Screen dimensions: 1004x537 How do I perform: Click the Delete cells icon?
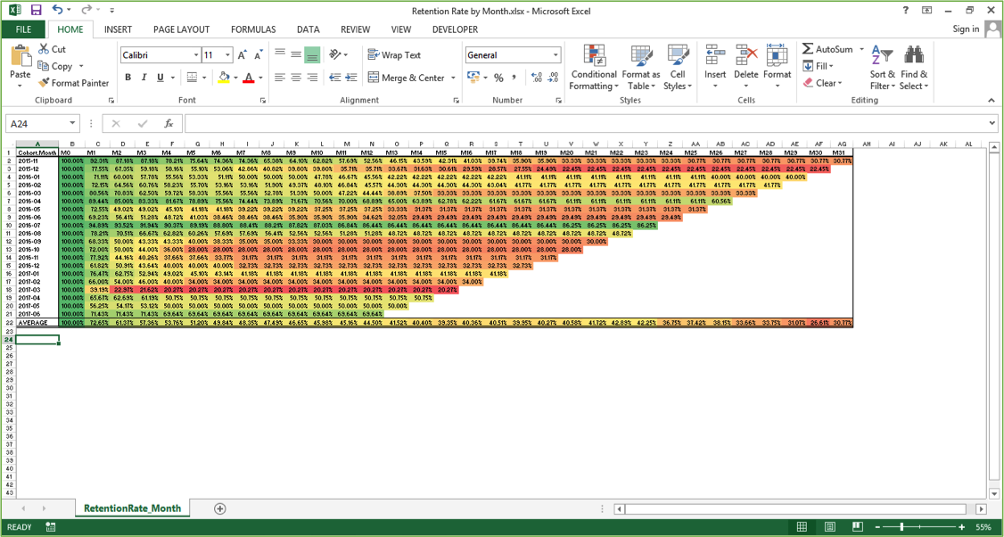(746, 55)
